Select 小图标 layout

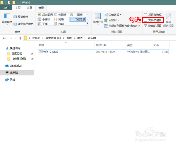coord(44,19)
